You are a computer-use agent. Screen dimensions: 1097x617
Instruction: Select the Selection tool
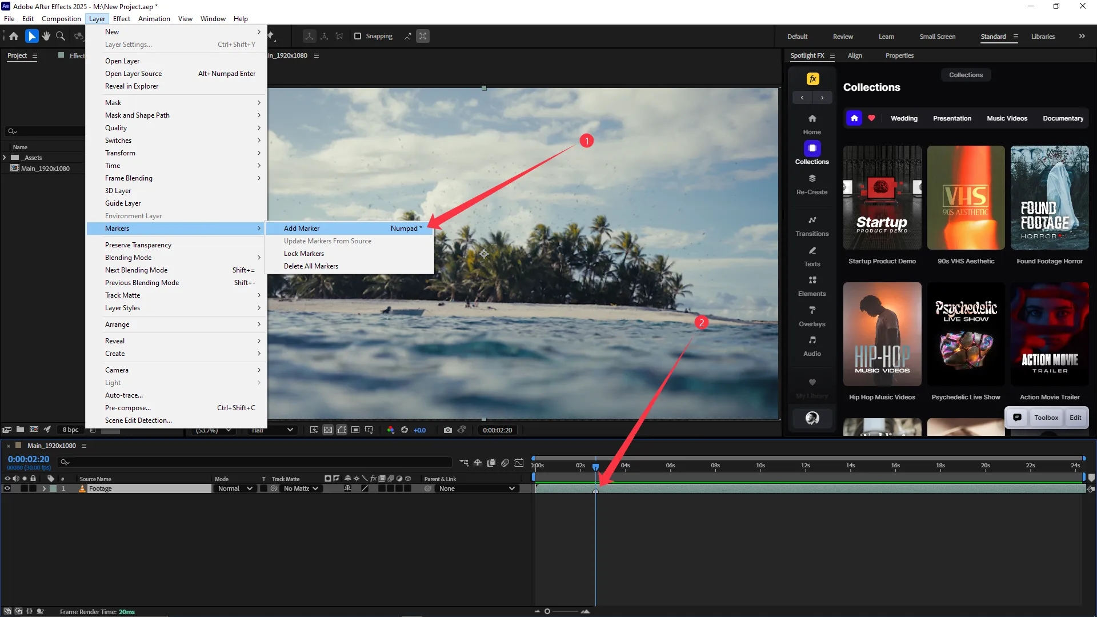pos(32,36)
